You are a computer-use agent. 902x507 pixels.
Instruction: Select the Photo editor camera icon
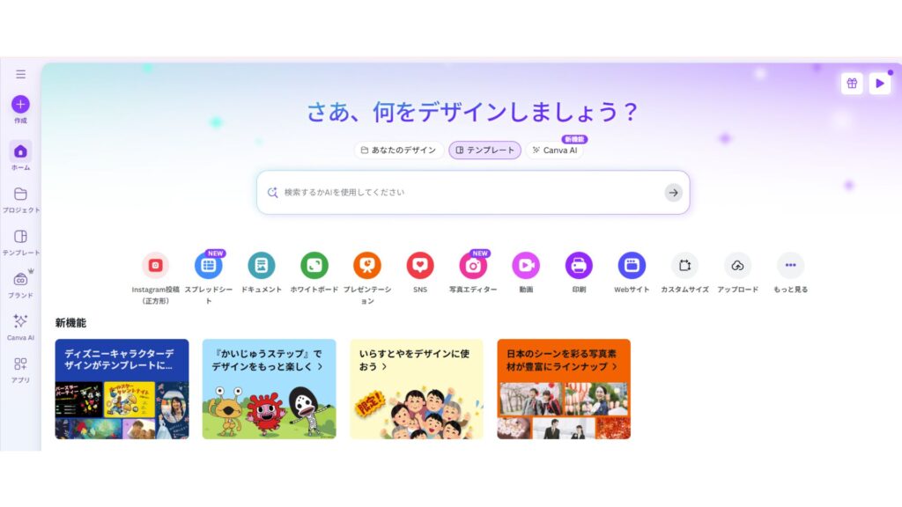click(x=473, y=265)
